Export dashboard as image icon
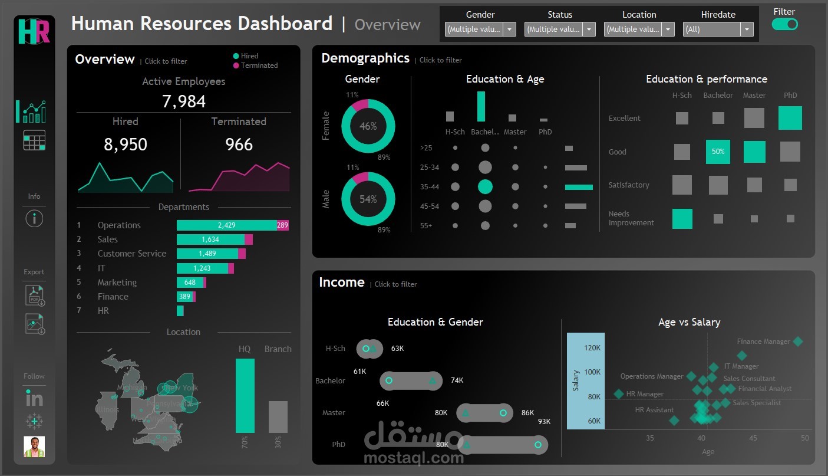The height and width of the screenshot is (476, 828). 35,324
